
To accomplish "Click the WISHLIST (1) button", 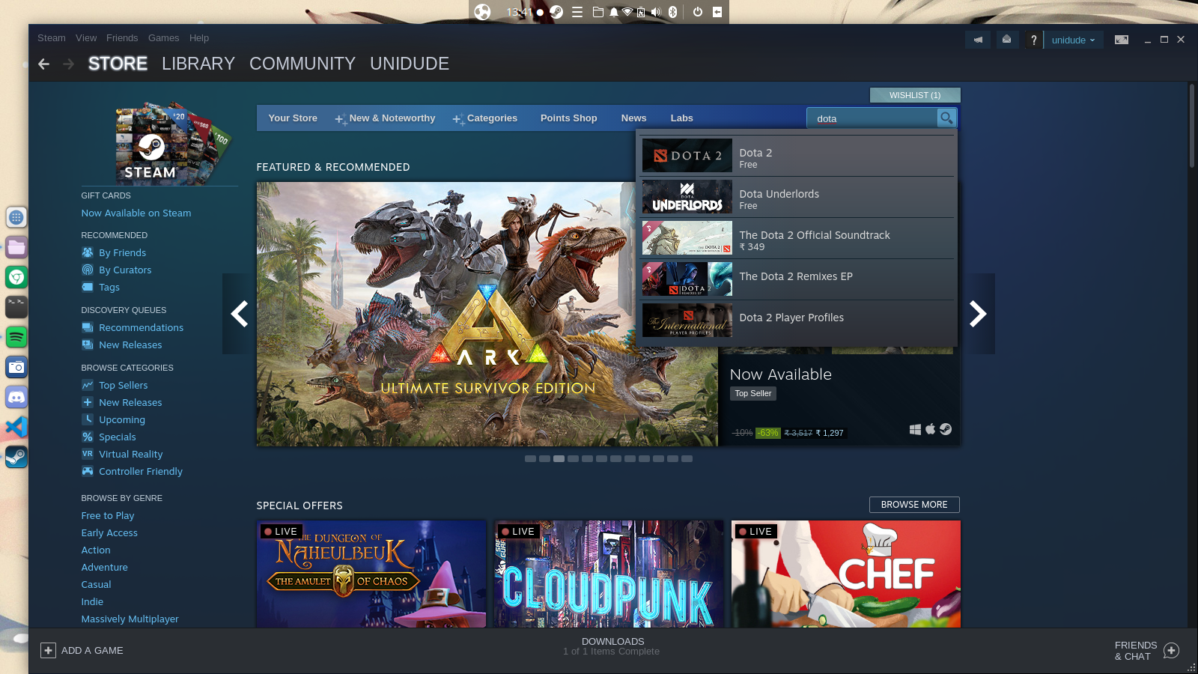I will click(915, 95).
